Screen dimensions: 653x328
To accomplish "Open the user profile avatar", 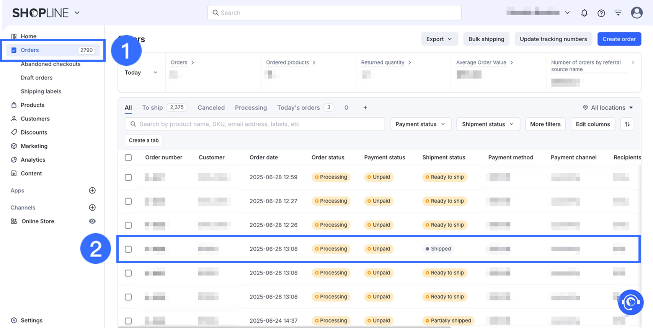I will pos(637,13).
